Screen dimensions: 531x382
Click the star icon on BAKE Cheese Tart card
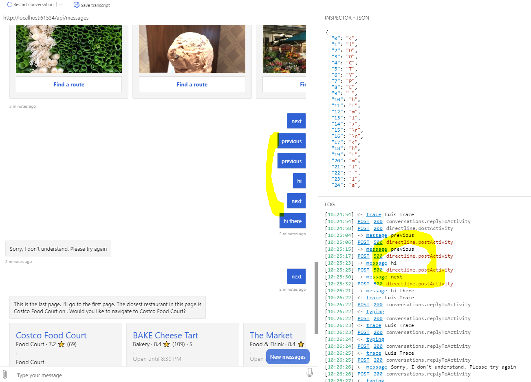coord(166,344)
